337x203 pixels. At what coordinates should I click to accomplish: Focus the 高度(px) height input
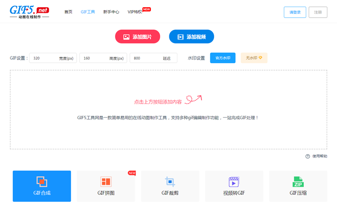point(103,58)
